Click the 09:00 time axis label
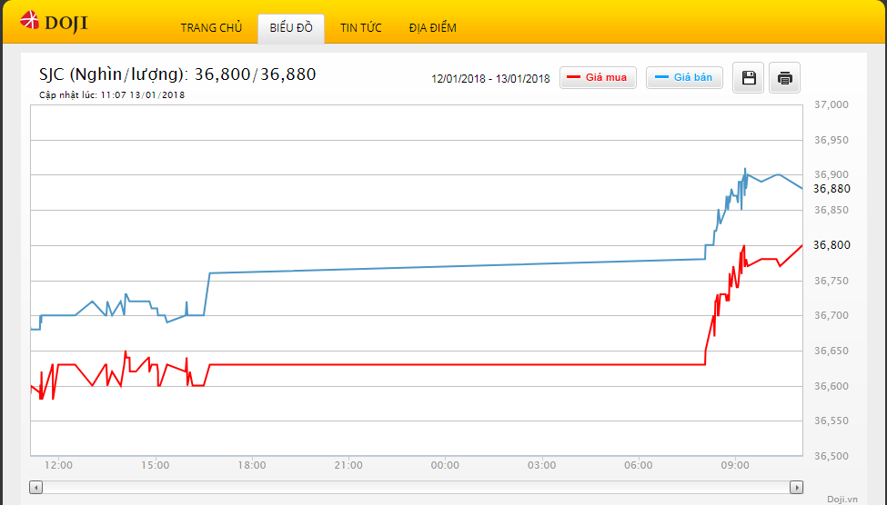The image size is (887, 505). click(x=735, y=465)
